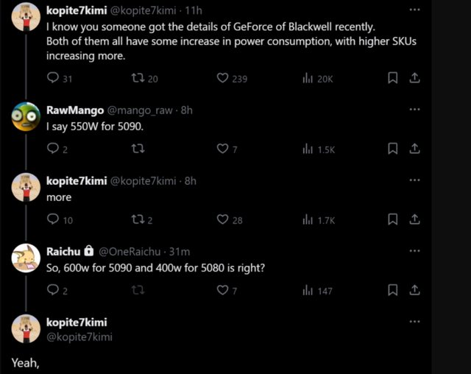Image resolution: width=471 pixels, height=374 pixels.
Task: Reply to Raichu's tweet
Action: pyautogui.click(x=52, y=291)
